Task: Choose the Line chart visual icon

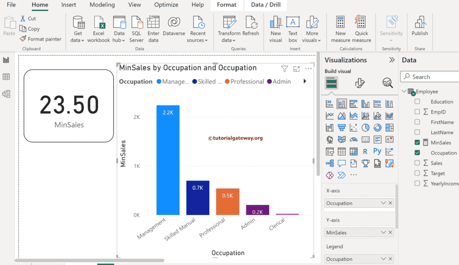Action: point(330,116)
